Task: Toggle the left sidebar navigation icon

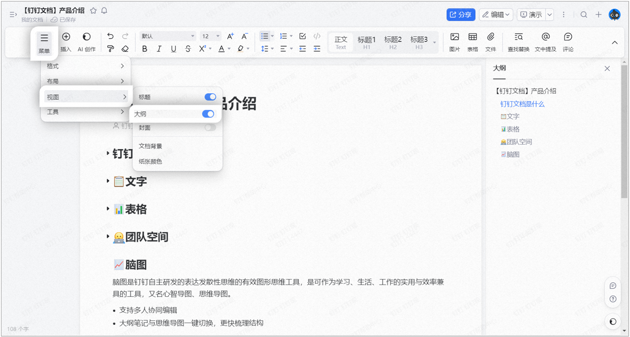Action: point(13,15)
